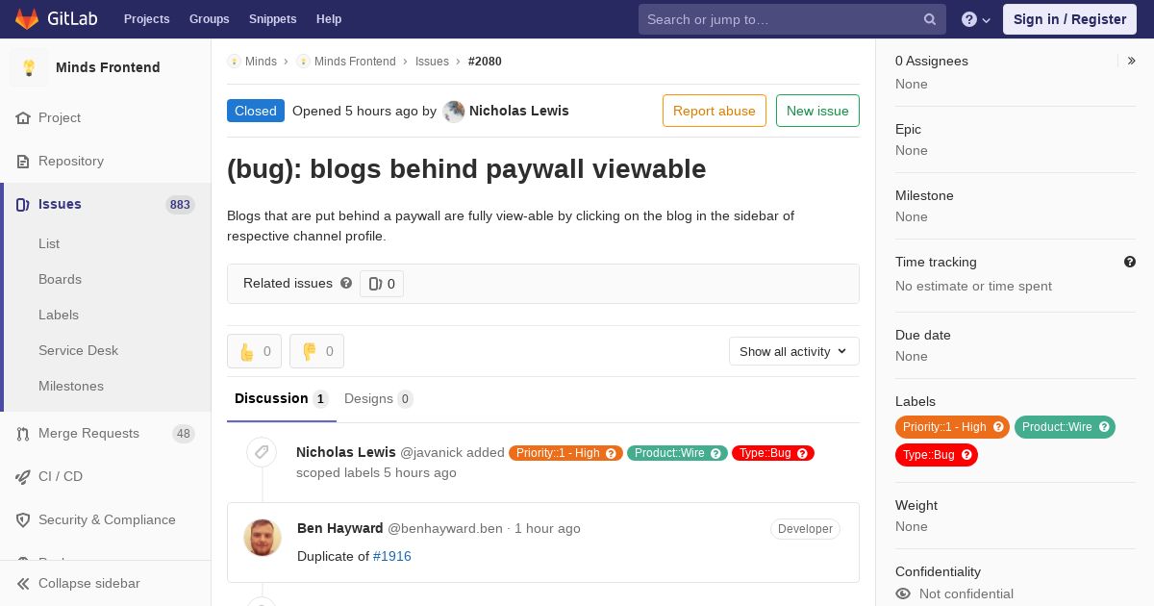Open the Projects menu in top bar
The width and height of the screenshot is (1154, 606).
point(147,19)
